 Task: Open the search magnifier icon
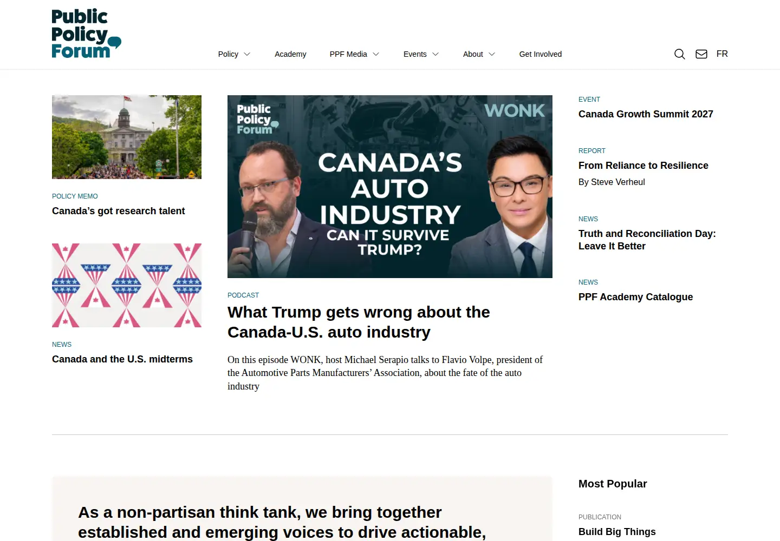click(679, 54)
